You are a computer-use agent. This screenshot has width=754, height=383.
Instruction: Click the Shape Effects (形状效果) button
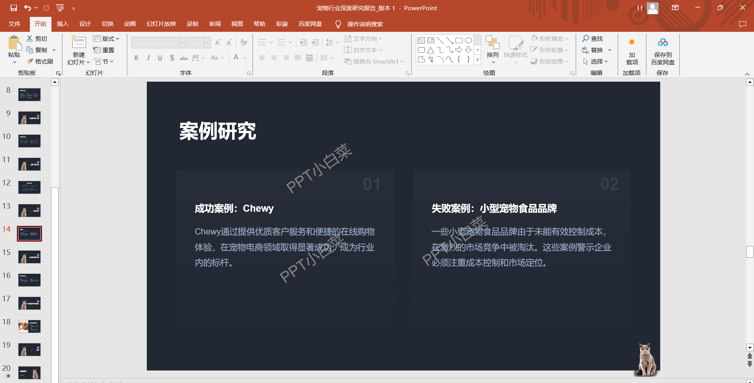tap(549, 61)
